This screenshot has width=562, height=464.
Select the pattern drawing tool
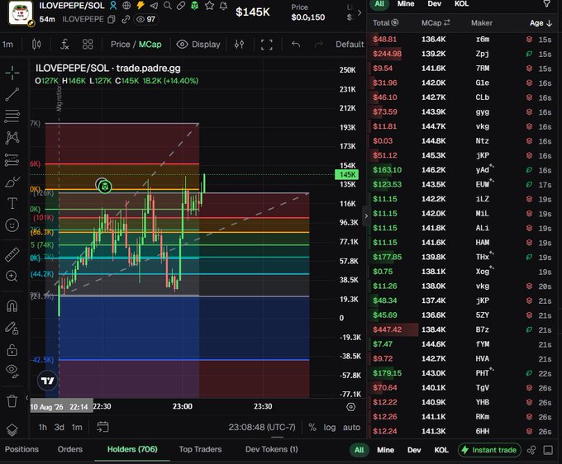coord(12,138)
